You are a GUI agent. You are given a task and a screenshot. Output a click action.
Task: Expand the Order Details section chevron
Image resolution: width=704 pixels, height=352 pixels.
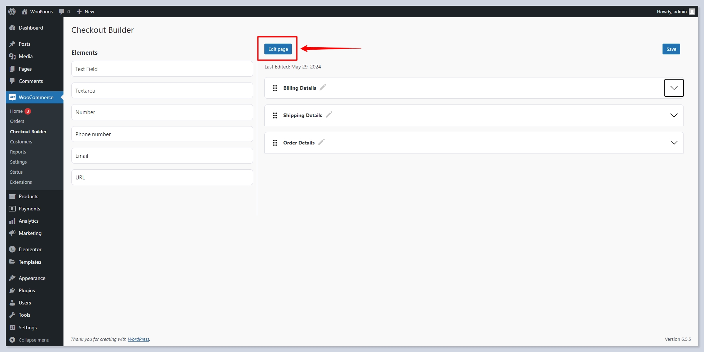pos(674,143)
